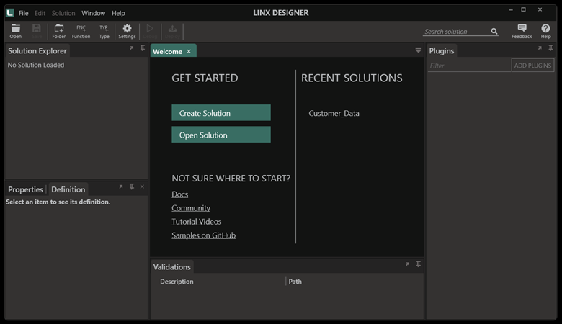
Task: Select the Solution Explorer tab
Action: point(37,51)
